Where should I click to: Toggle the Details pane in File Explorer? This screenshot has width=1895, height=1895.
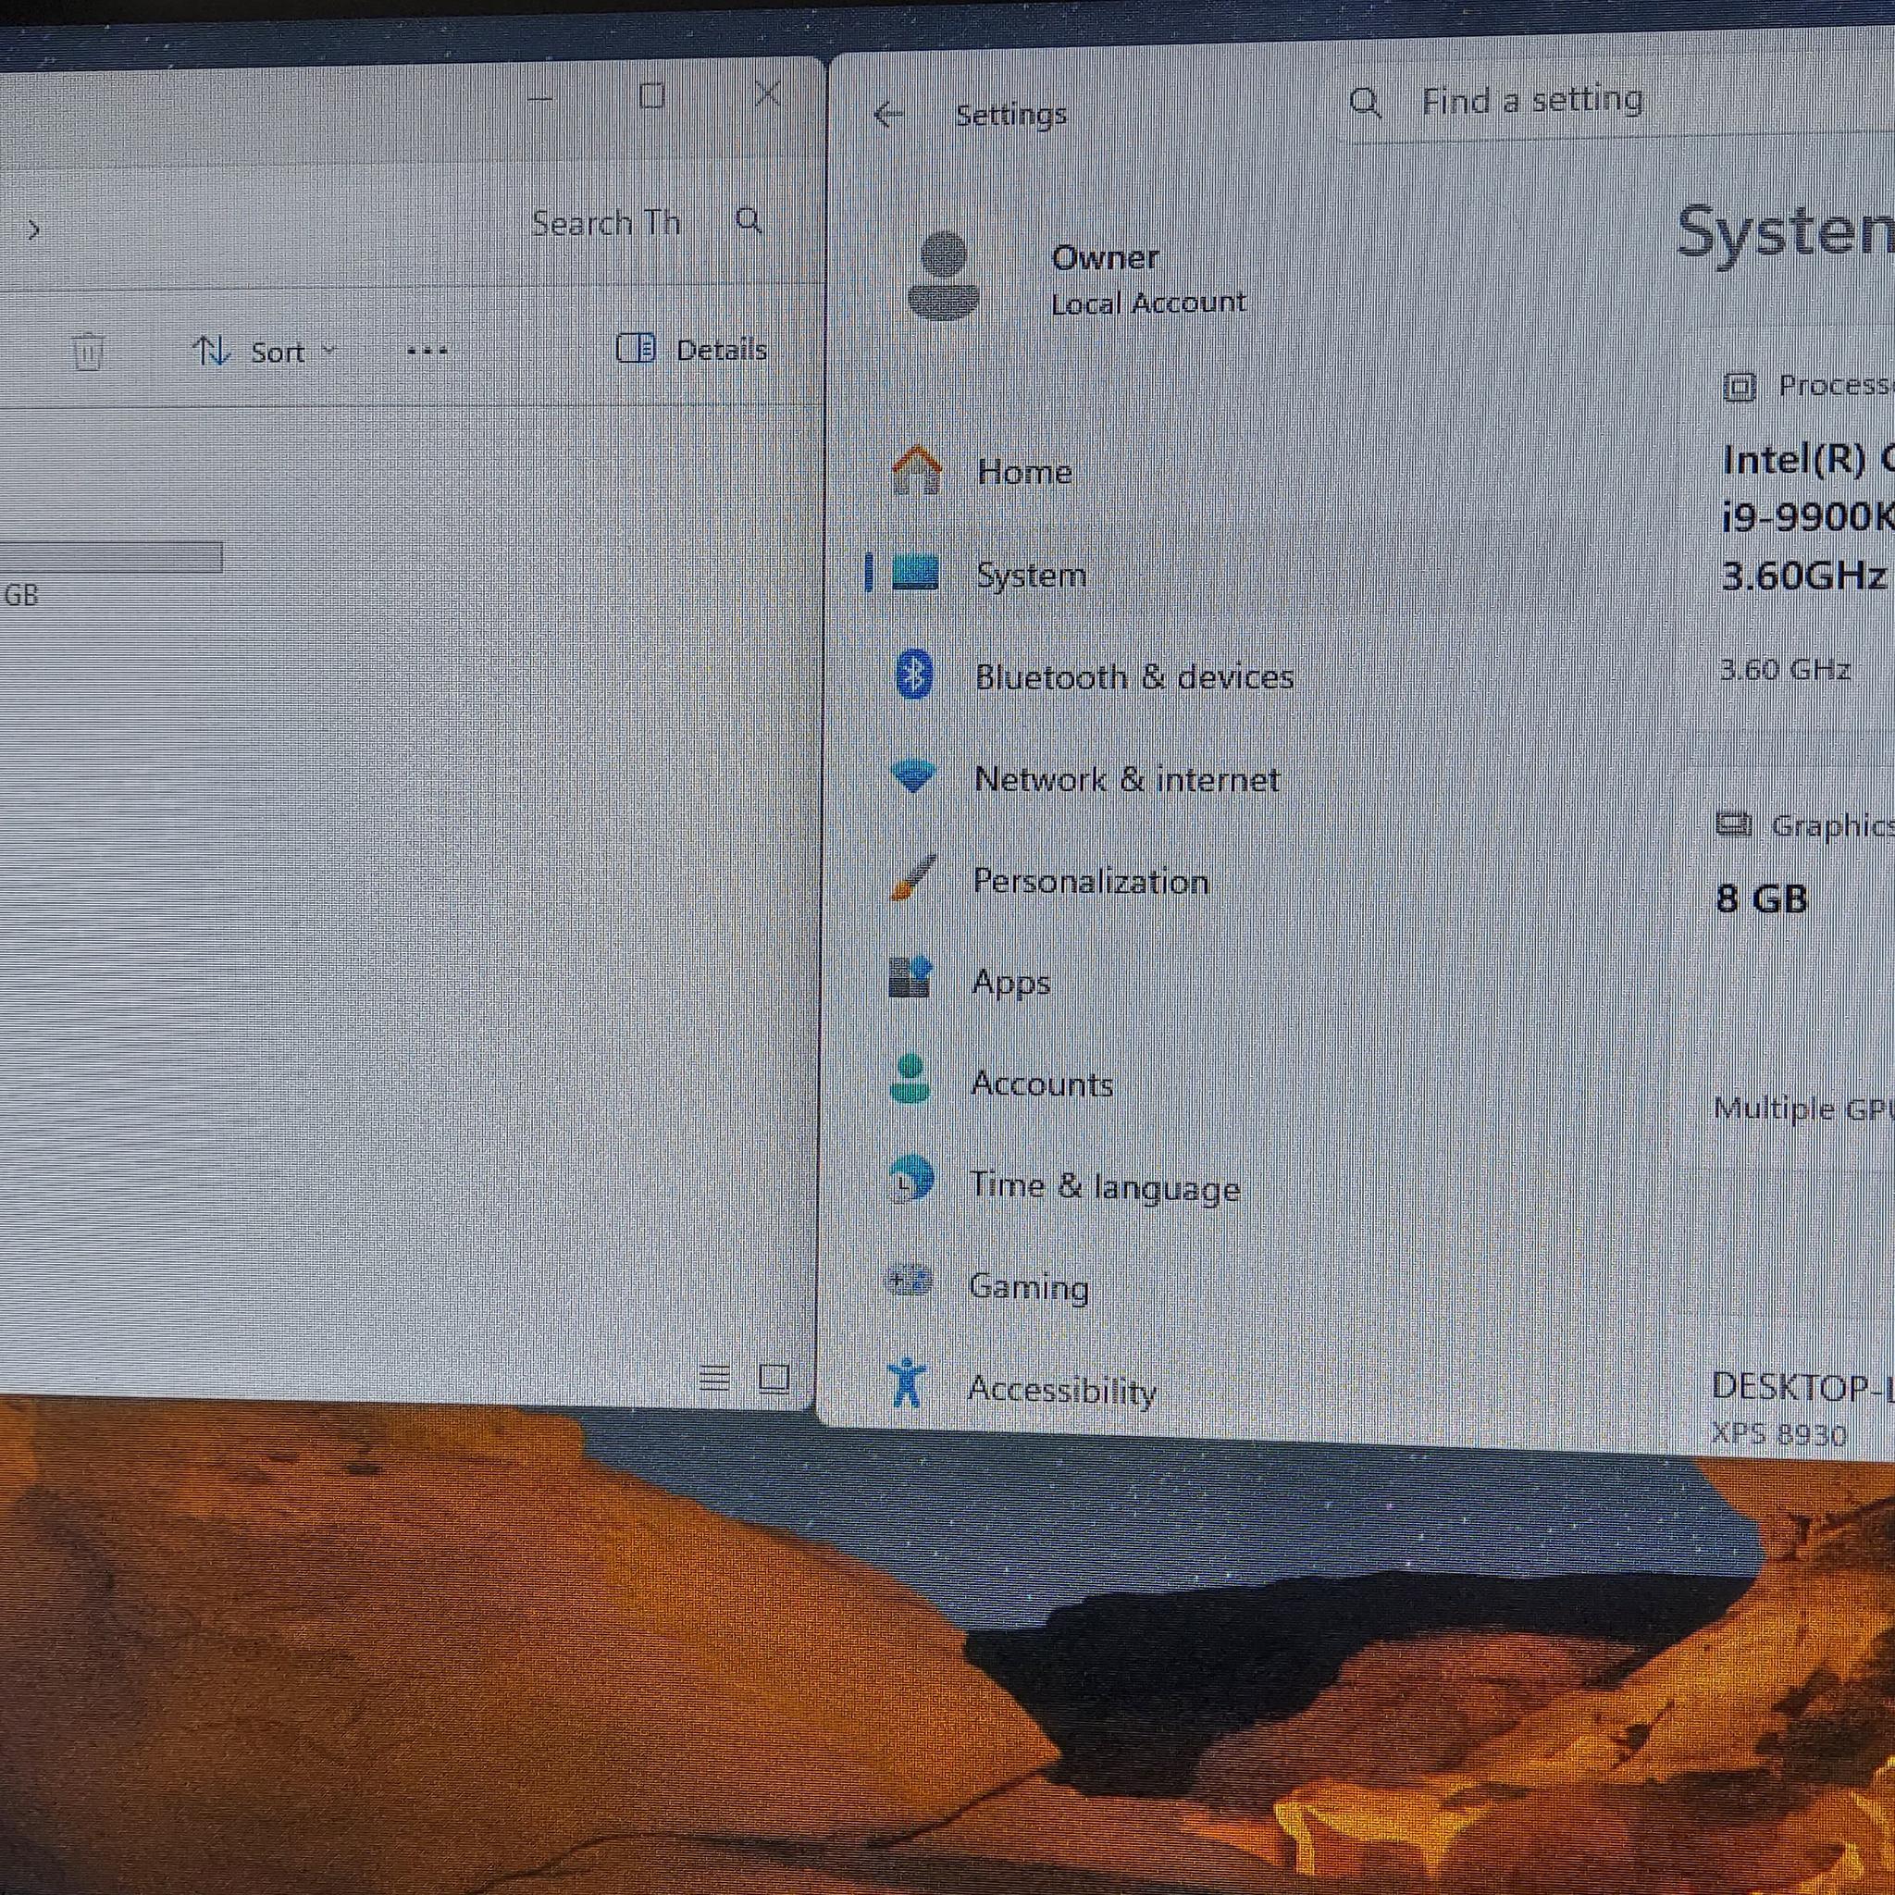(x=692, y=349)
